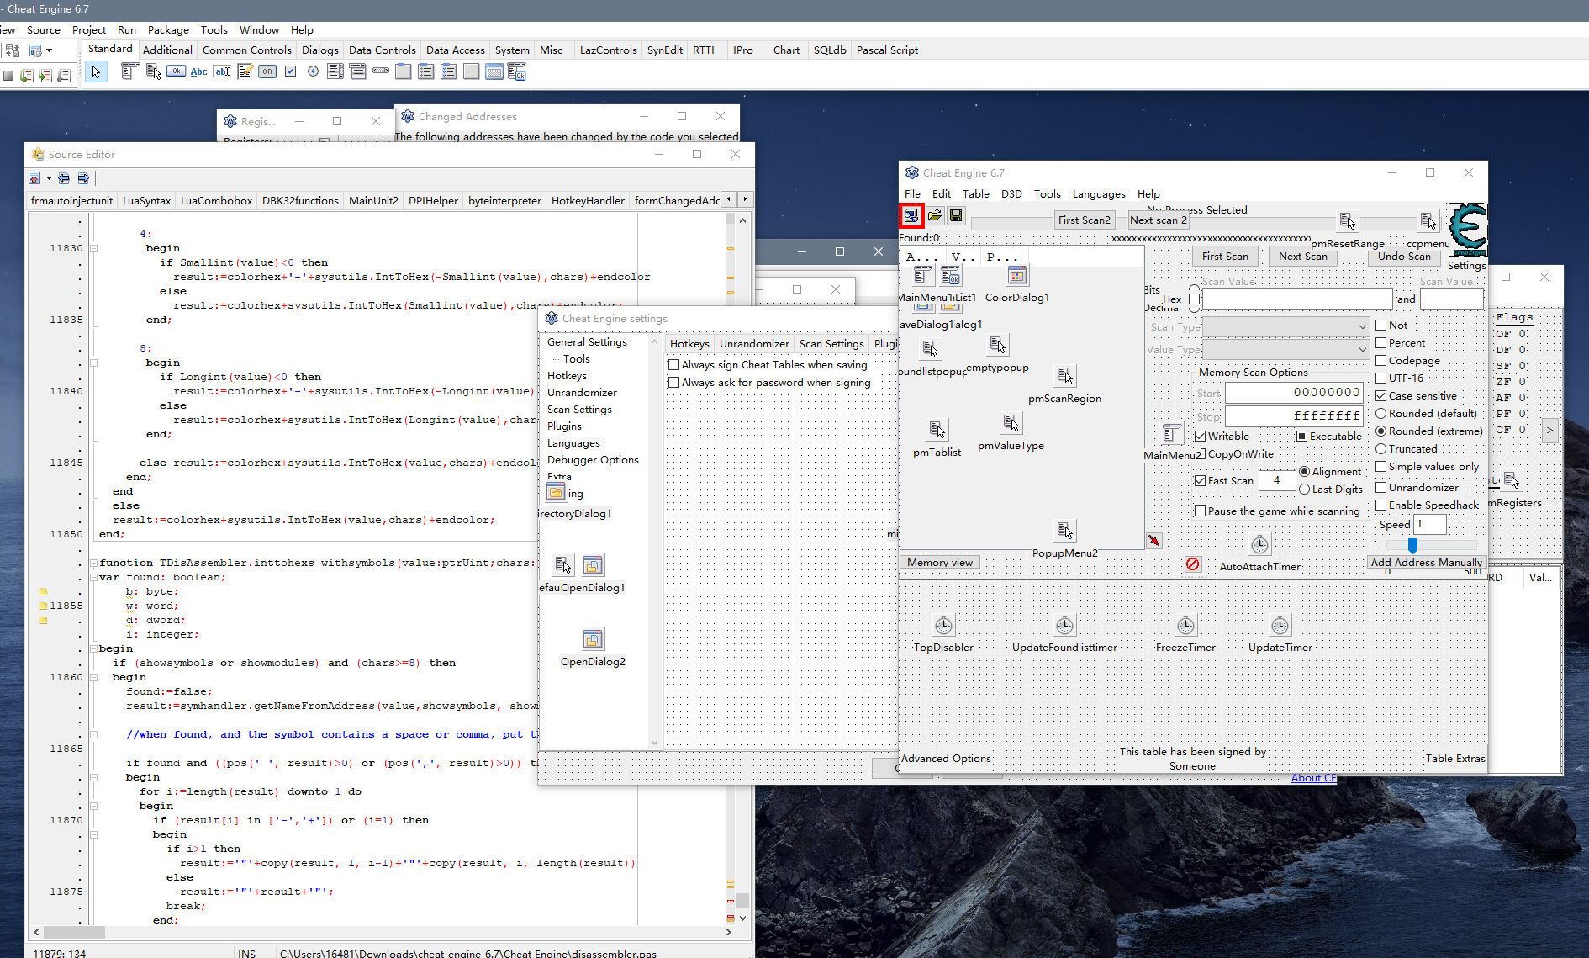Image resolution: width=1589 pixels, height=958 pixels.
Task: Pick the memo (pencil) component in the palette
Action: [245, 71]
